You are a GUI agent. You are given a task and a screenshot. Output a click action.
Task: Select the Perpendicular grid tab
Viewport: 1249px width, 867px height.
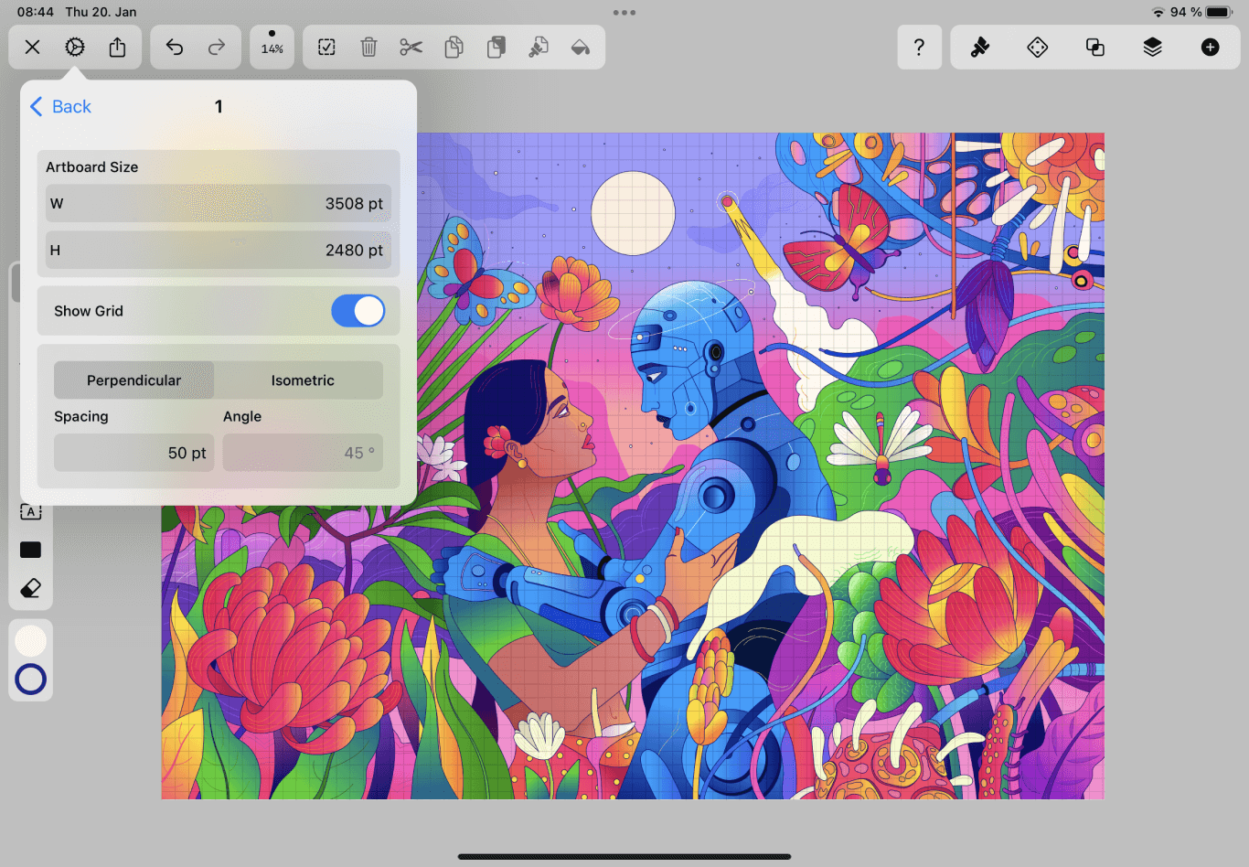[x=134, y=380]
